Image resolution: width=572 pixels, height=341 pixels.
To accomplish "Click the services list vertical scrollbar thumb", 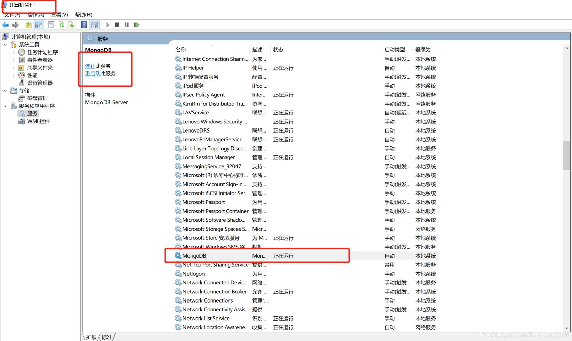I will click(x=567, y=155).
